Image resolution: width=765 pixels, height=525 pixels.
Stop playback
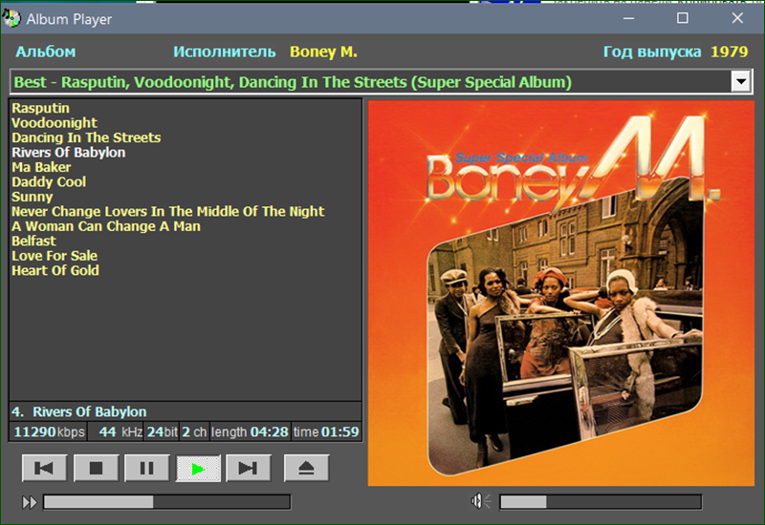(97, 468)
